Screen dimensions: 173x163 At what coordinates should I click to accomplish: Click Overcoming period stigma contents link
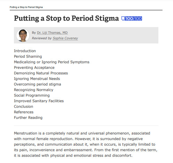[38, 84]
